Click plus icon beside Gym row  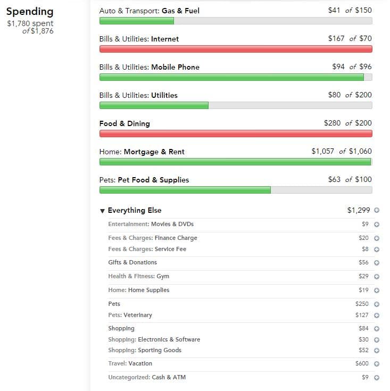coord(377,277)
